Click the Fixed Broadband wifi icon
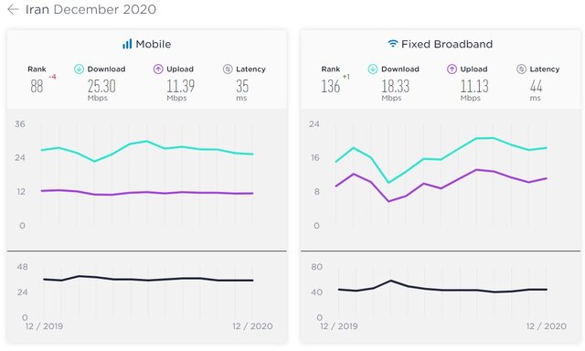The height and width of the screenshot is (351, 585). point(393,44)
